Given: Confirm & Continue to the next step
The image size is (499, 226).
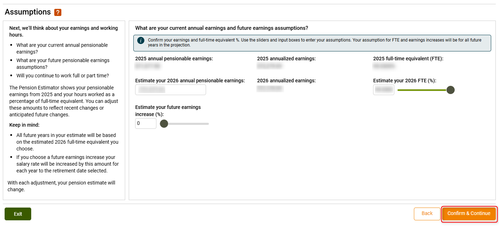Looking at the screenshot, I should [469, 214].
